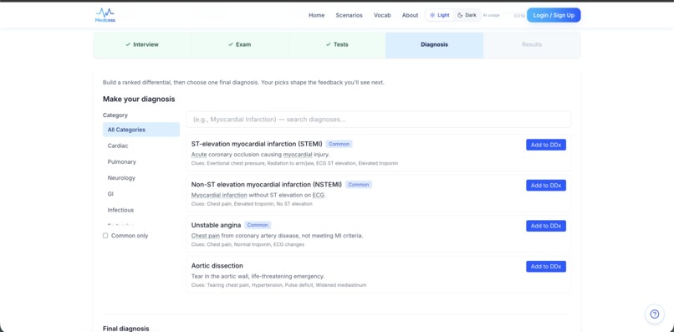Viewport: 674px width, 332px height.
Task: Click the Common badge next to Unstable angina
Action: 258,225
